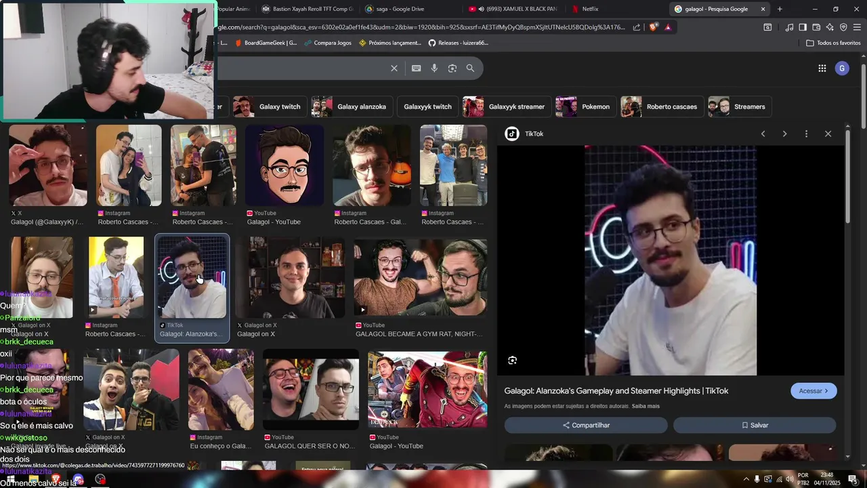Open the browser hamburger main menu

(x=858, y=27)
